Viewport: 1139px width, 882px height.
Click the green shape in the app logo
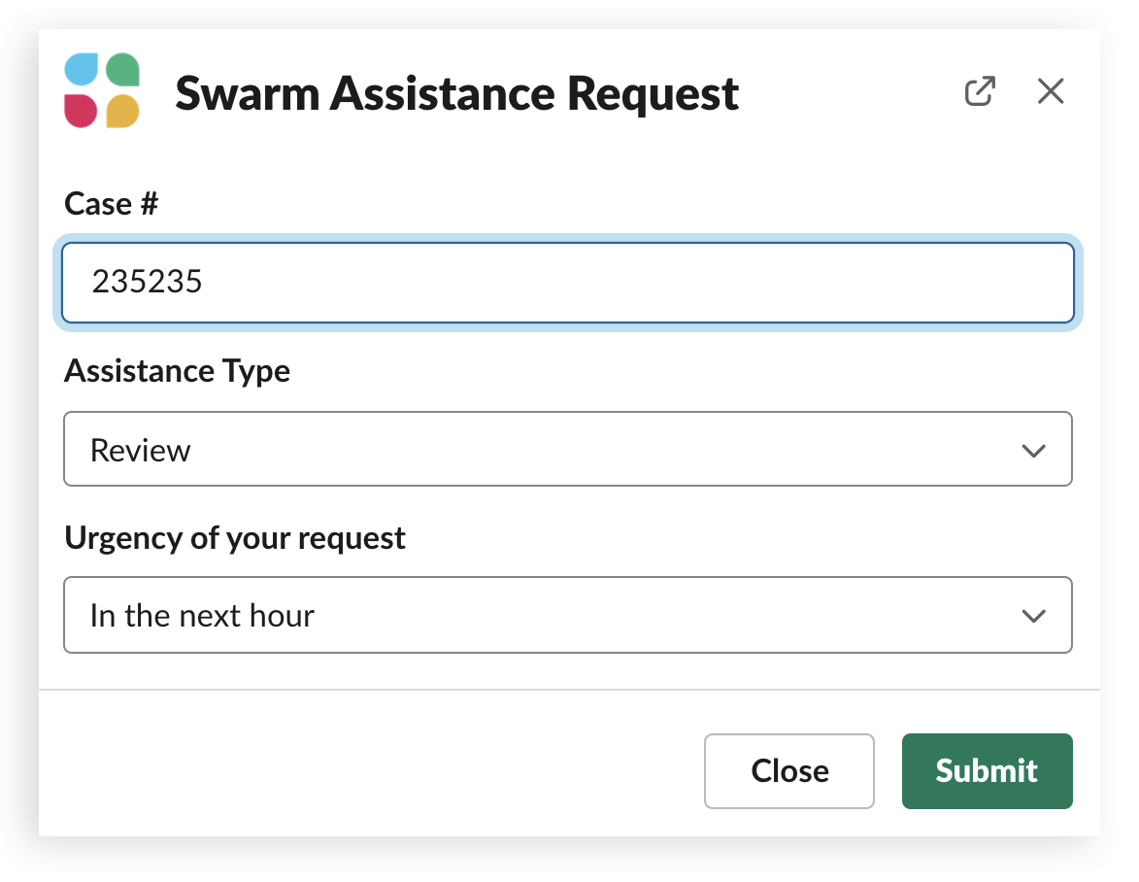[x=122, y=70]
